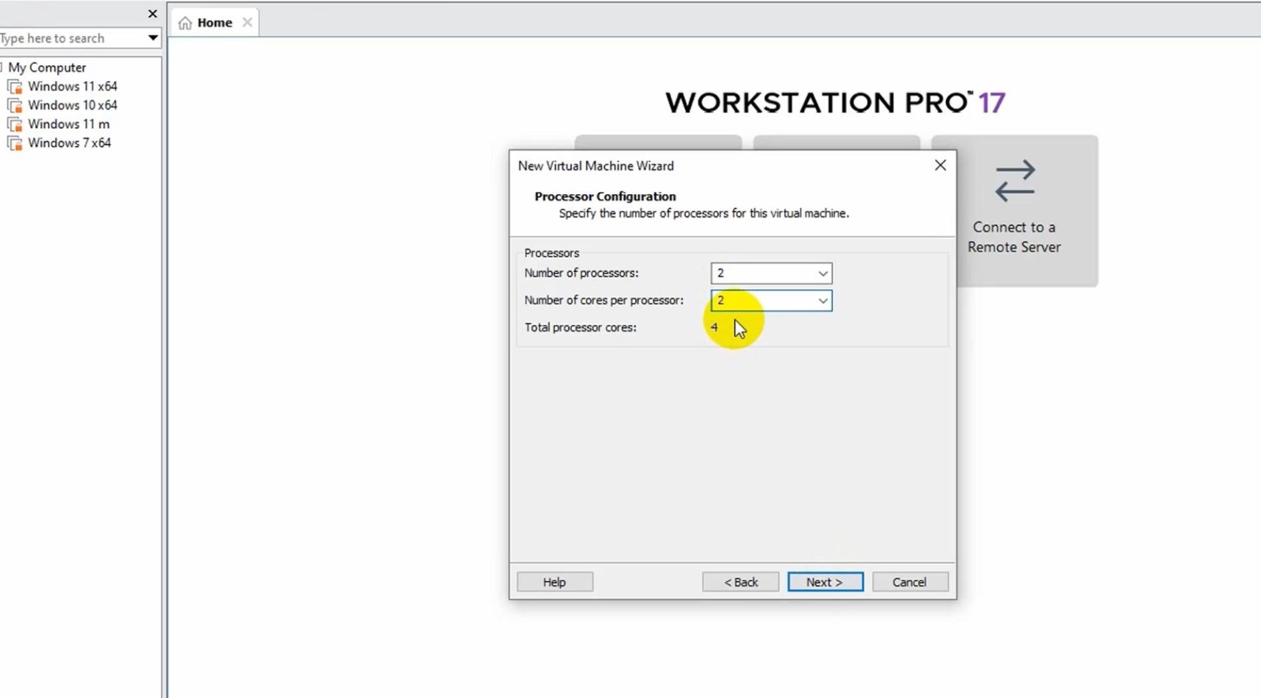
Task: Click the Windows 11 x64 VM icon
Action: click(x=15, y=87)
